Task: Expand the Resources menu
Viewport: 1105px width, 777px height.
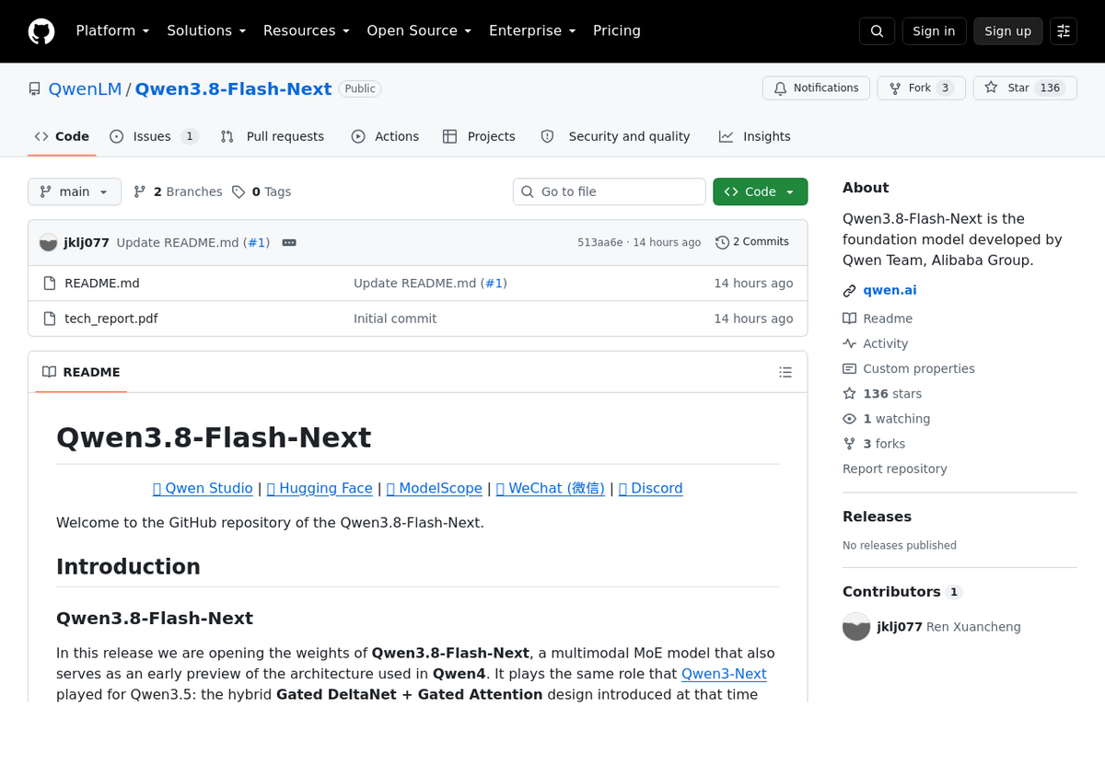Action: 307,30
